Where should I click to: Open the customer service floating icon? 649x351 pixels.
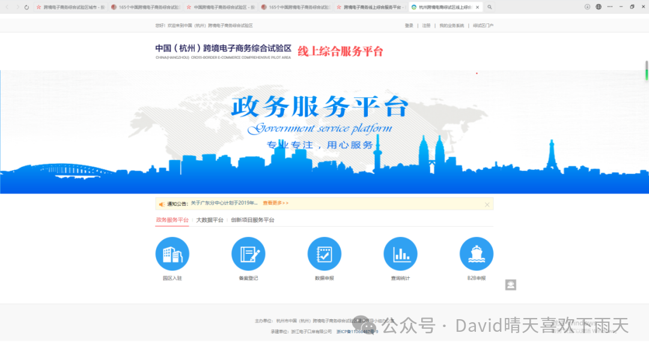click(510, 285)
